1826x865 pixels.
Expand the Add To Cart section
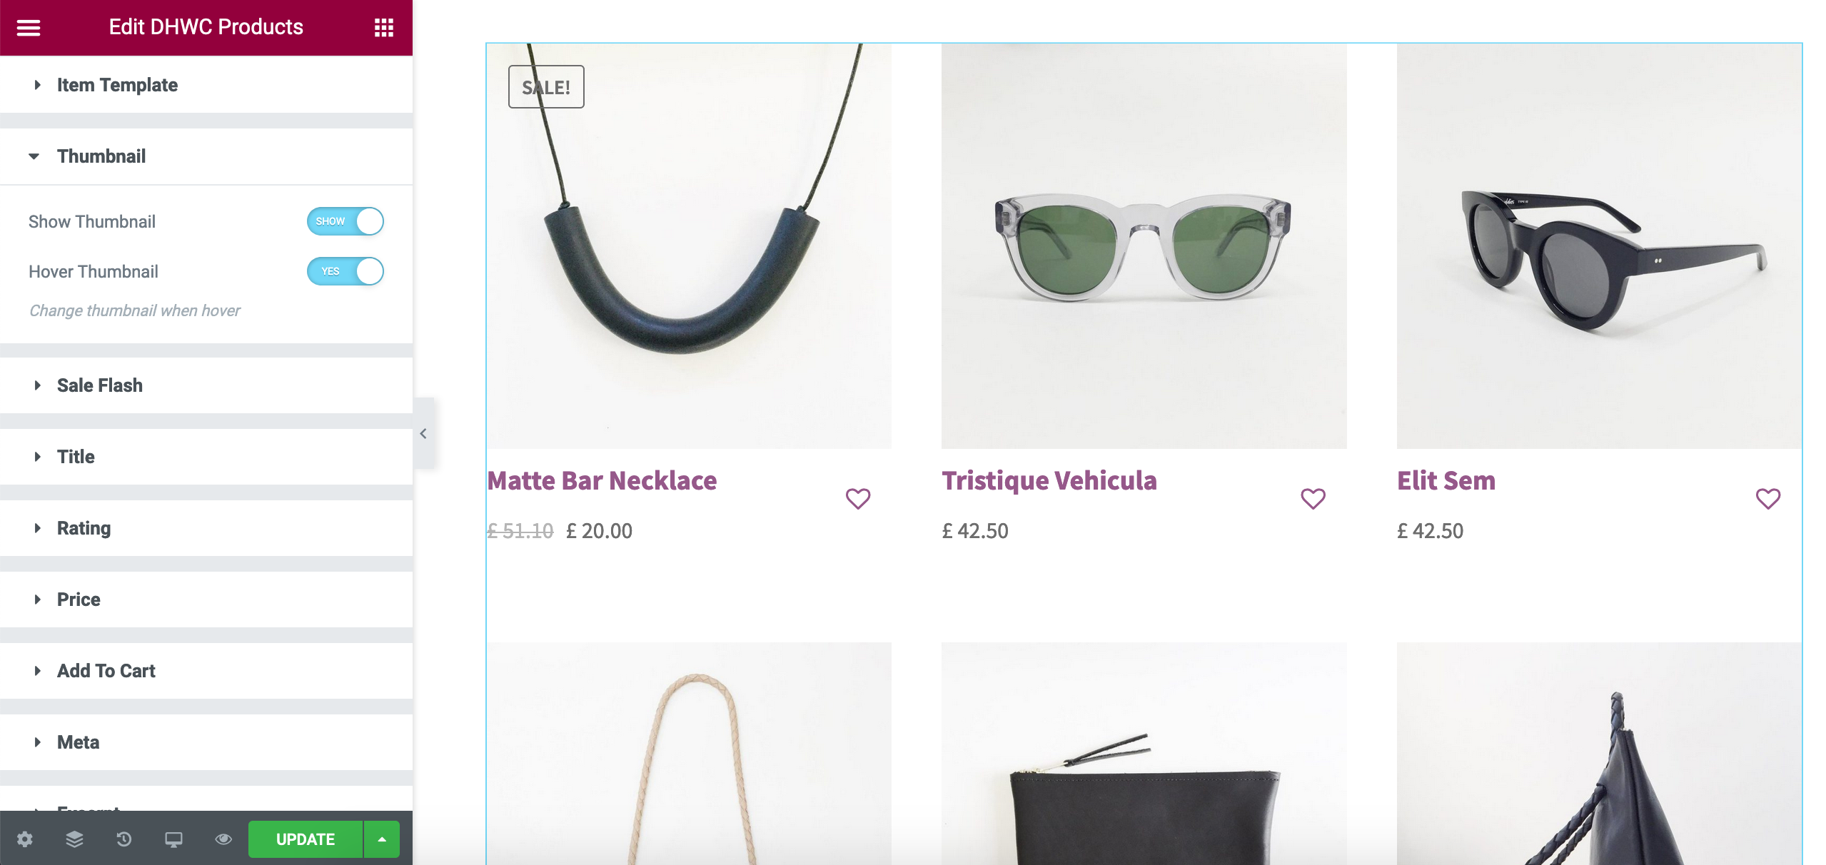(x=104, y=671)
